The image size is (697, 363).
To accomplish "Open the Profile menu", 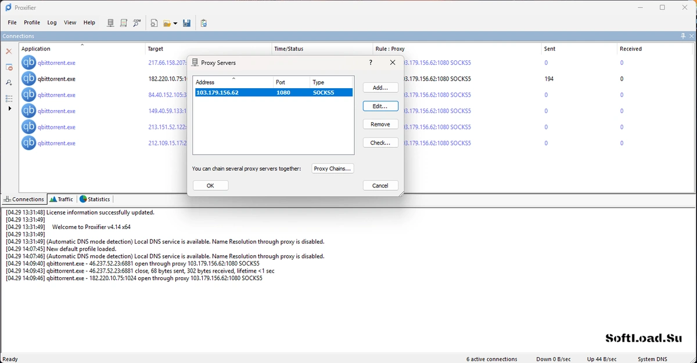I will click(32, 23).
